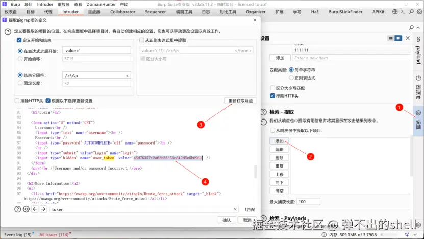Select the 结束分隔符 radio button

[20, 75]
